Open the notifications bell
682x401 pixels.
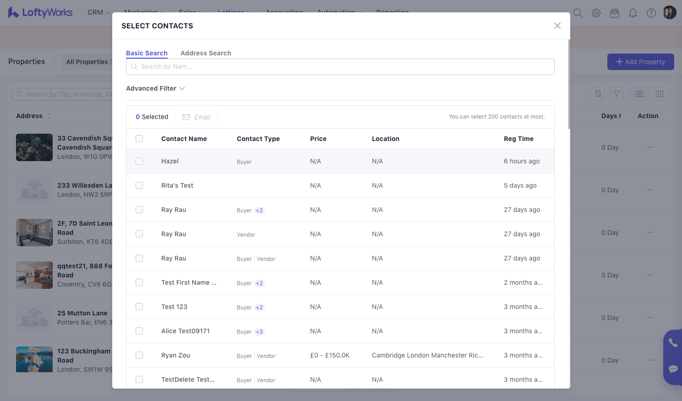[x=633, y=13]
